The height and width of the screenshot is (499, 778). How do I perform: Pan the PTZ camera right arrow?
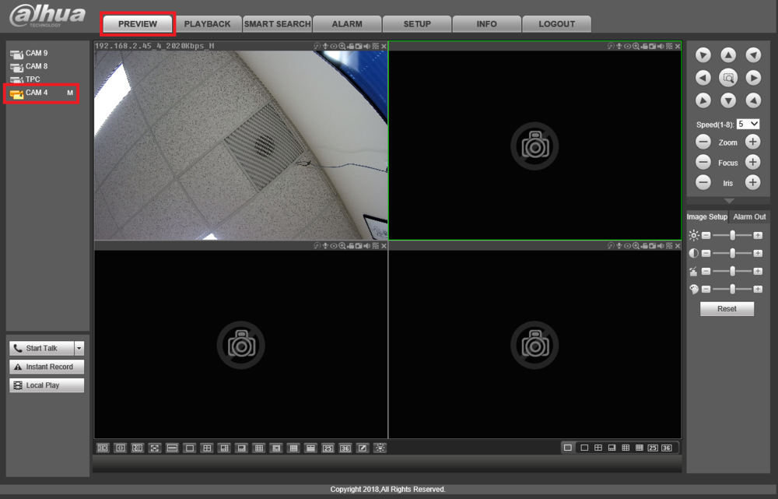coord(753,78)
